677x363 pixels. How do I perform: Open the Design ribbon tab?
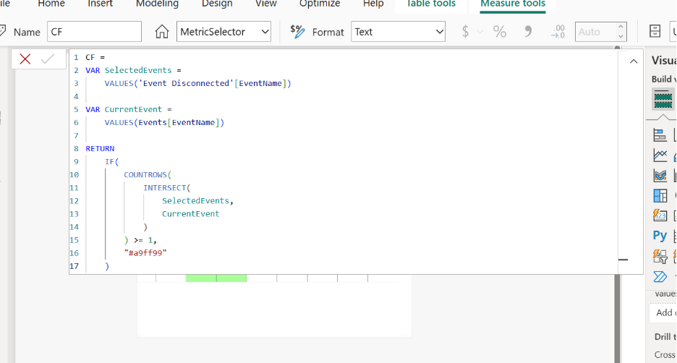click(217, 4)
